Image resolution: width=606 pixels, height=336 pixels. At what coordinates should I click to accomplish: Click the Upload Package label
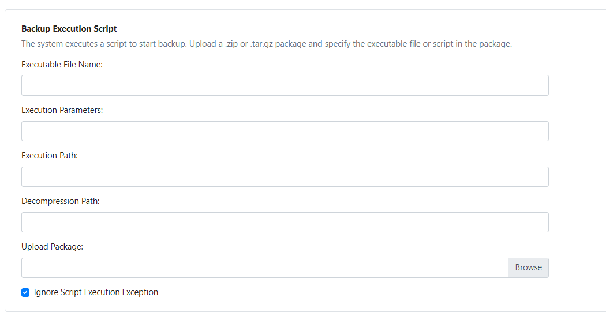53,246
